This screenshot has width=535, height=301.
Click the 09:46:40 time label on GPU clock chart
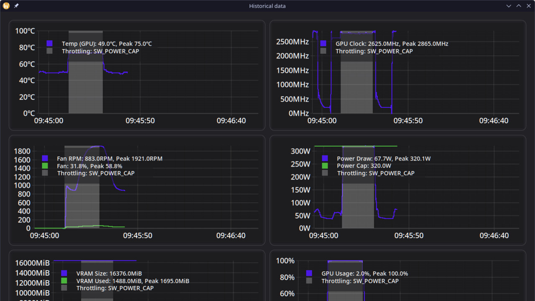point(494,121)
